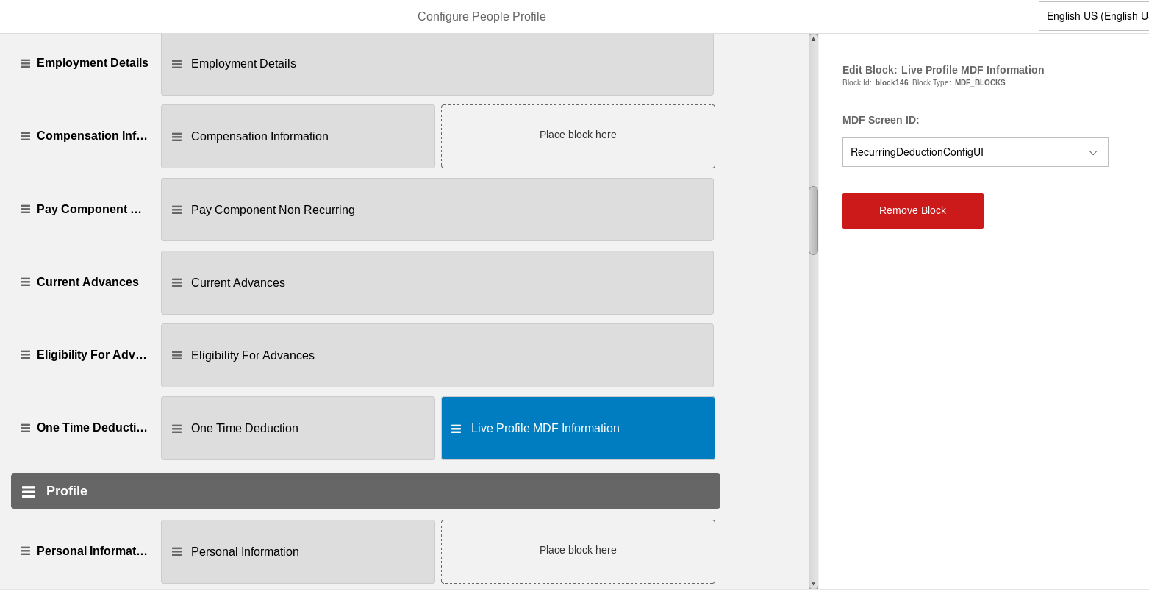The image size is (1149, 594).
Task: Grab the Personal Information block drag handle
Action: tap(176, 551)
